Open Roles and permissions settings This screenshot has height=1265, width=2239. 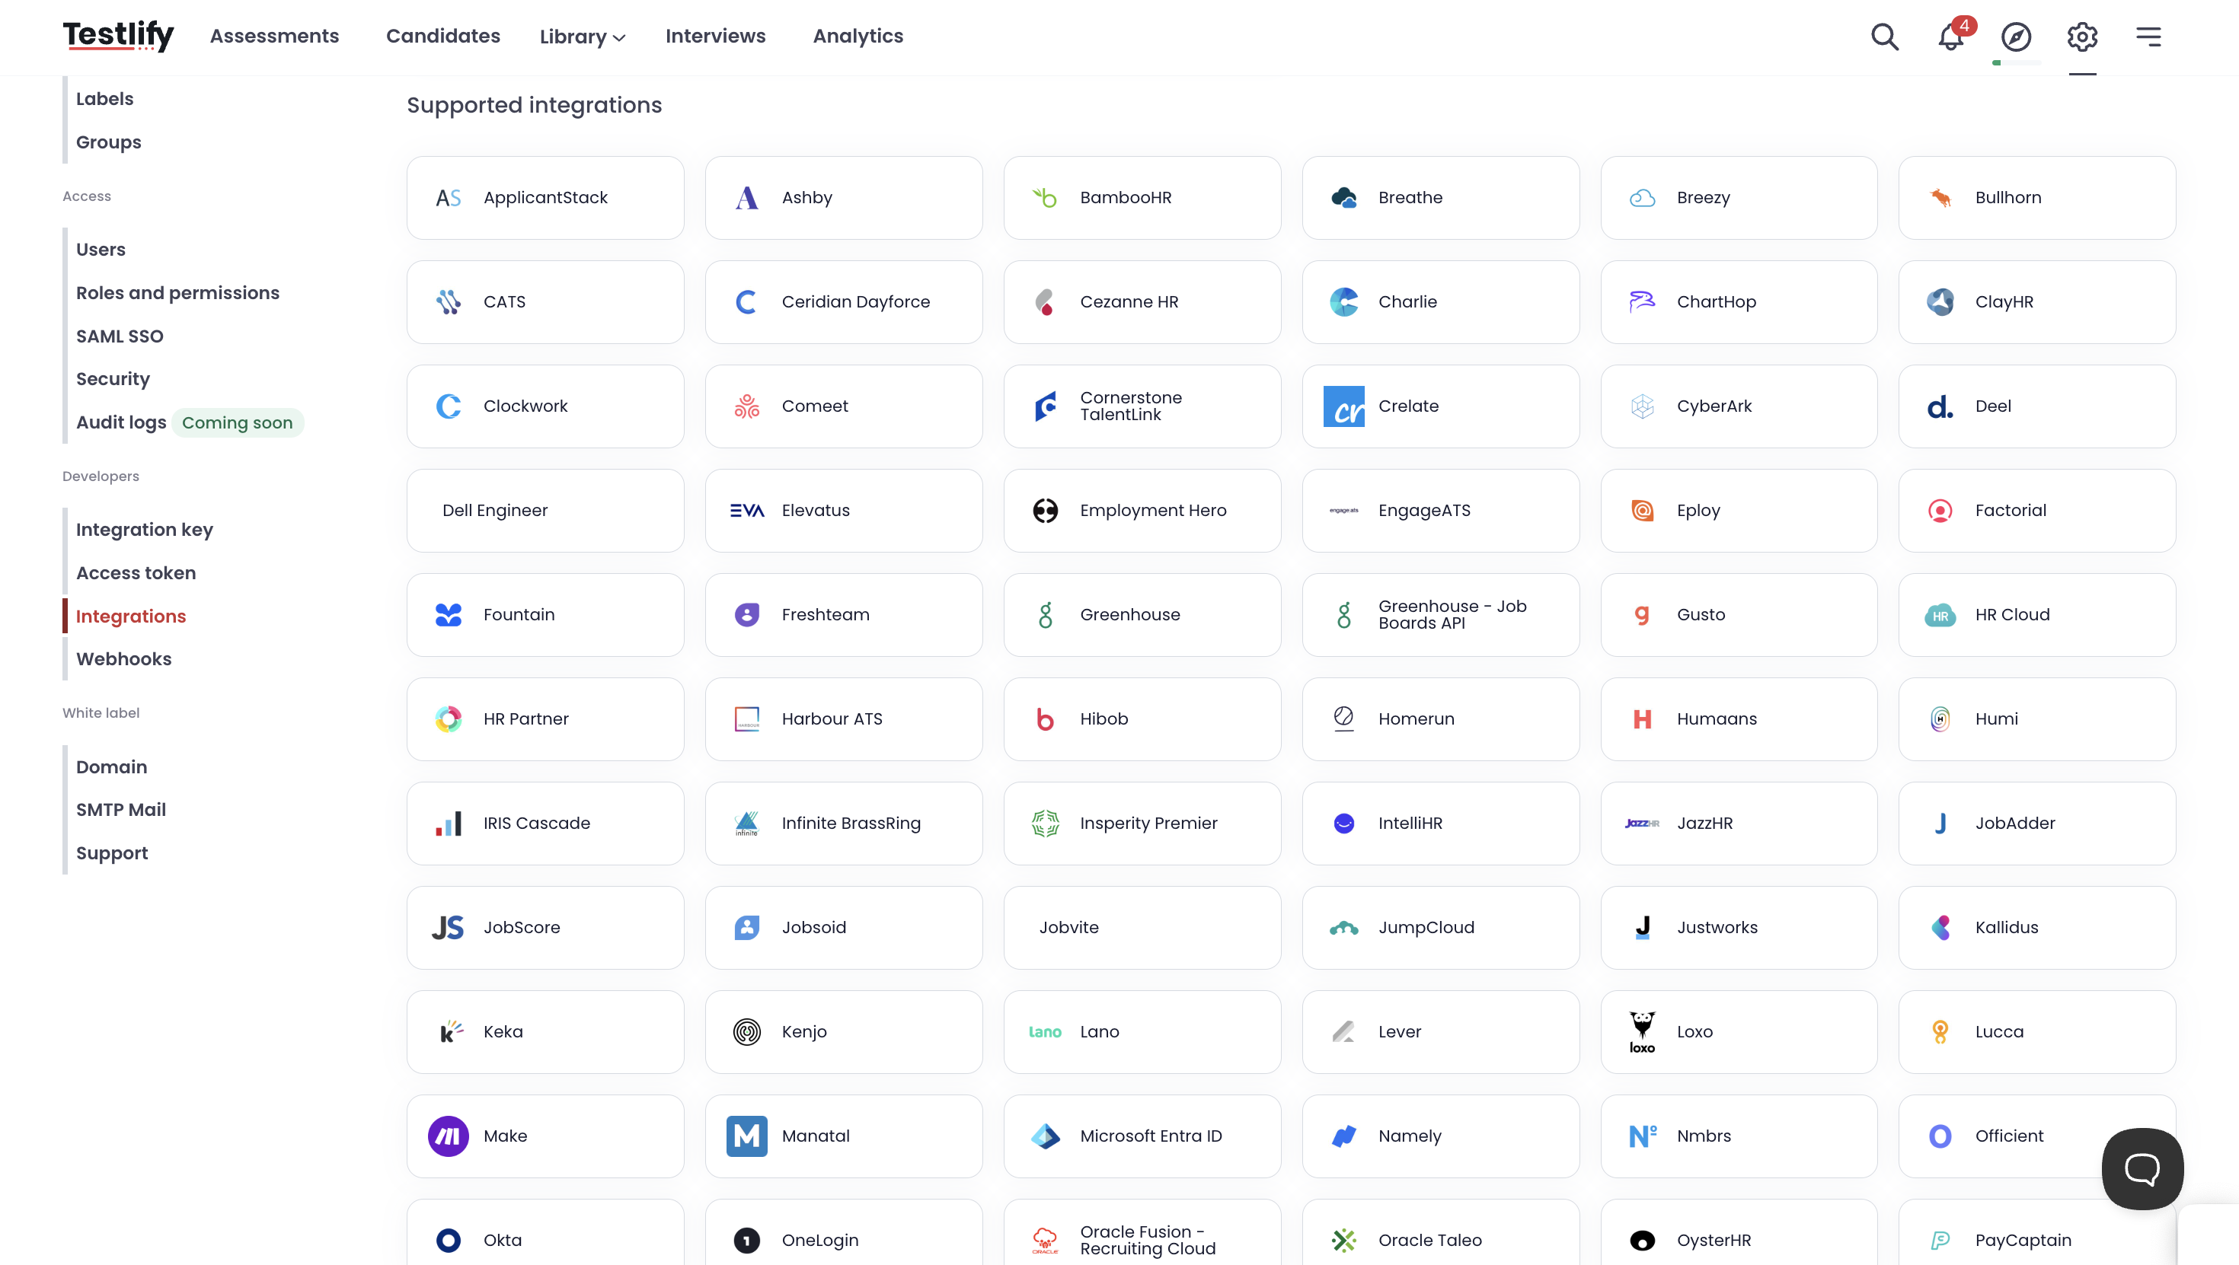click(177, 293)
